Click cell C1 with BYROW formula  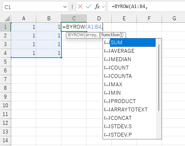pyautogui.click(x=74, y=27)
